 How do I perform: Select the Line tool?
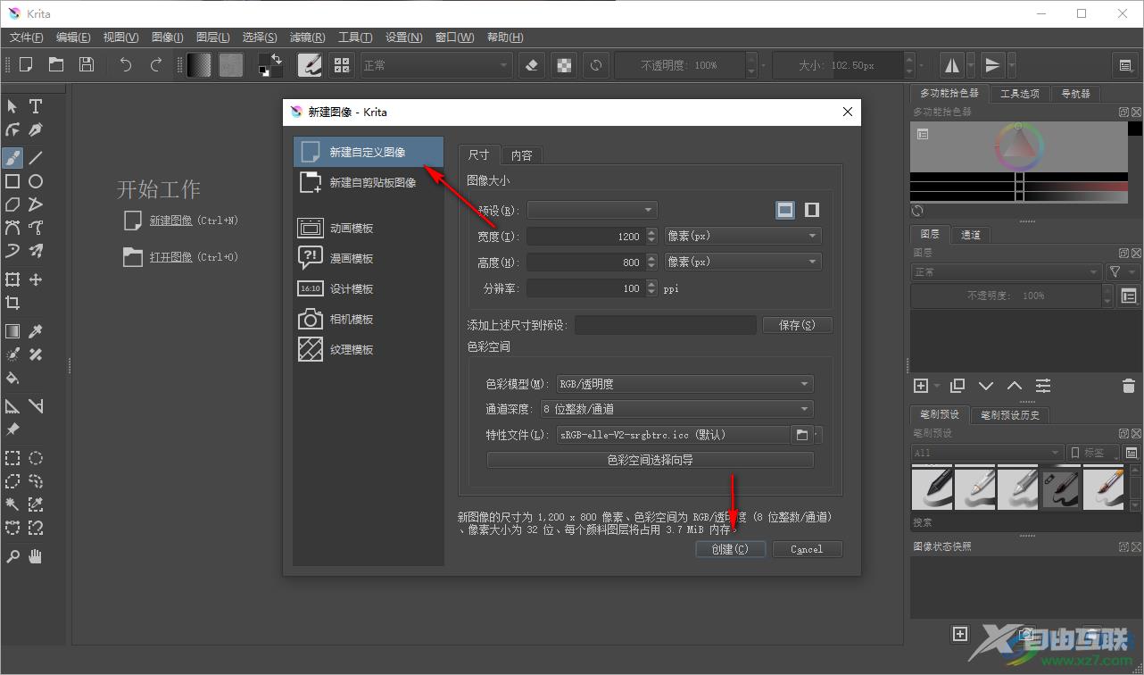click(36, 158)
